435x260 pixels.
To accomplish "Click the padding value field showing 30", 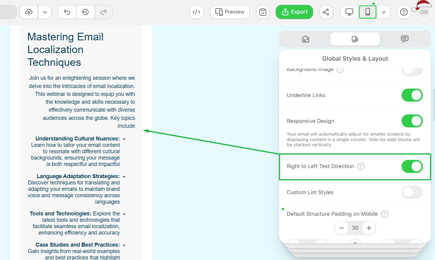I will 355,228.
